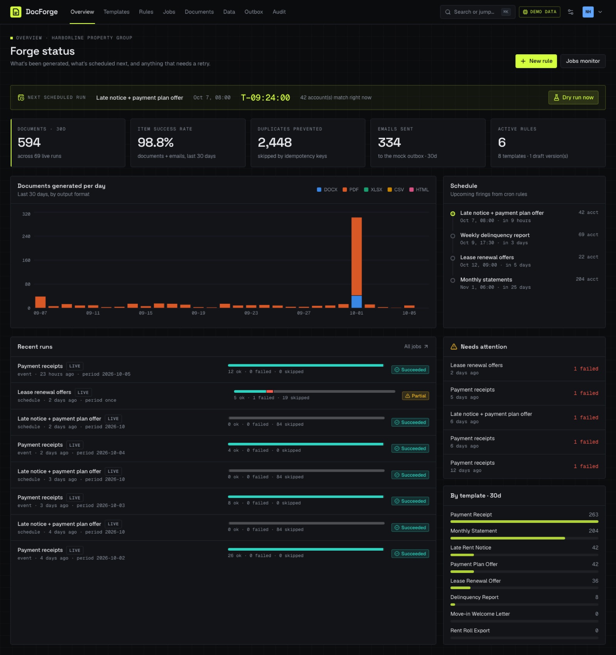Open Lease renewal offers 2 days ago failure
The image size is (616, 655).
click(x=524, y=369)
